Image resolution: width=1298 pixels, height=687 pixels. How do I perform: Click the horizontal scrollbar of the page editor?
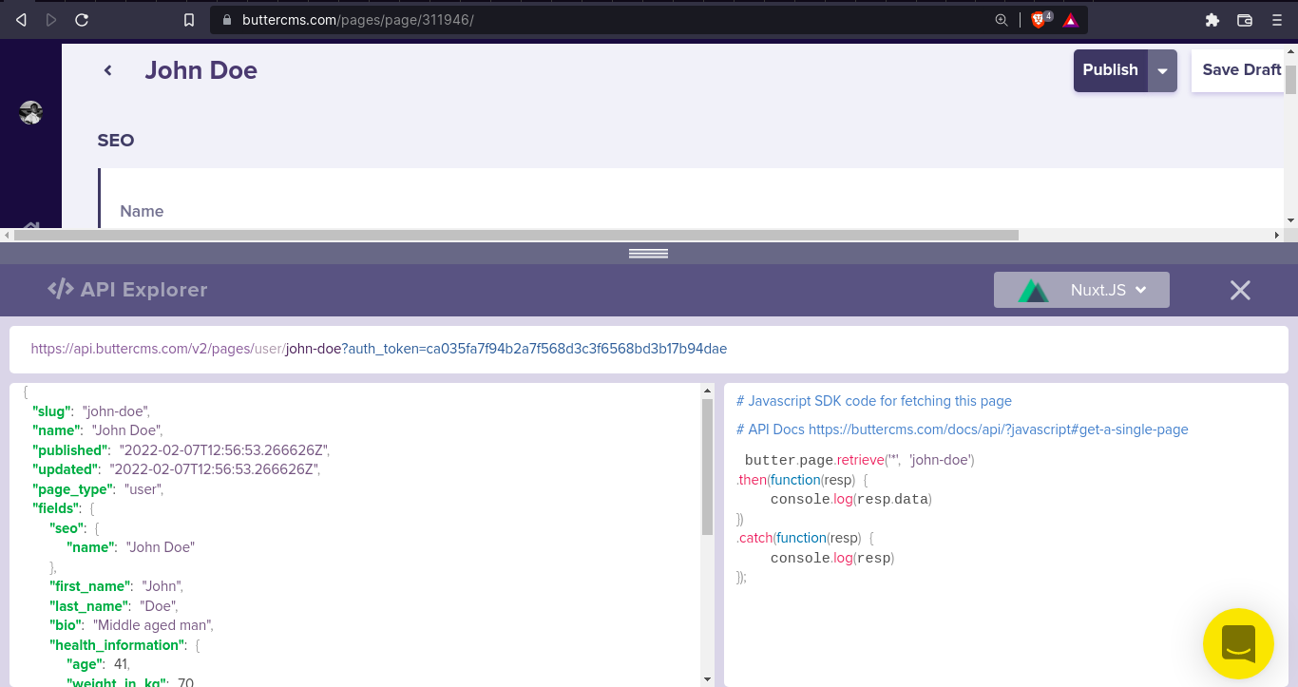coord(517,235)
